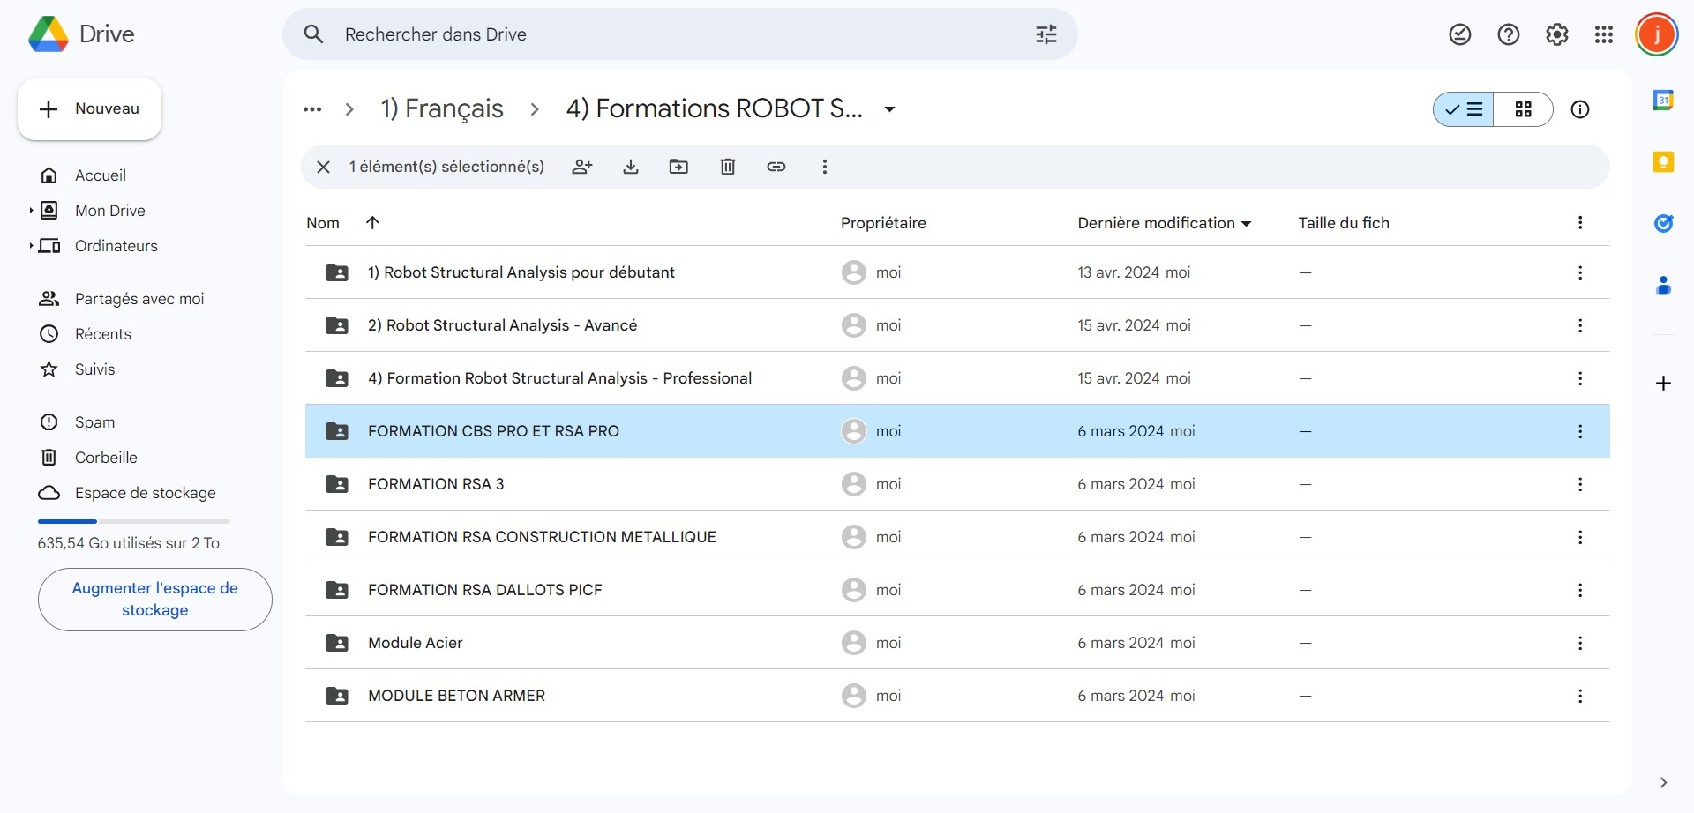Reverse sort direction arrow beside Nom
The width and height of the screenshot is (1694, 813).
coord(372,222)
